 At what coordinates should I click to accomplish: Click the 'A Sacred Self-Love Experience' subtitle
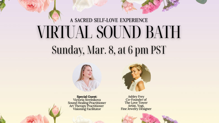click(x=109, y=20)
